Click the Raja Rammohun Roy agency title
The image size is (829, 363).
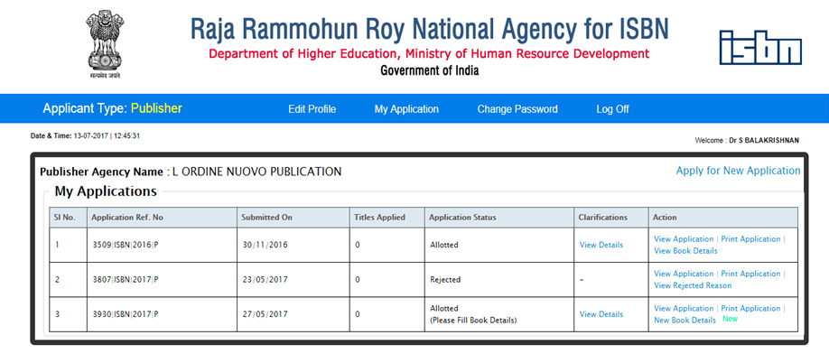(x=429, y=28)
